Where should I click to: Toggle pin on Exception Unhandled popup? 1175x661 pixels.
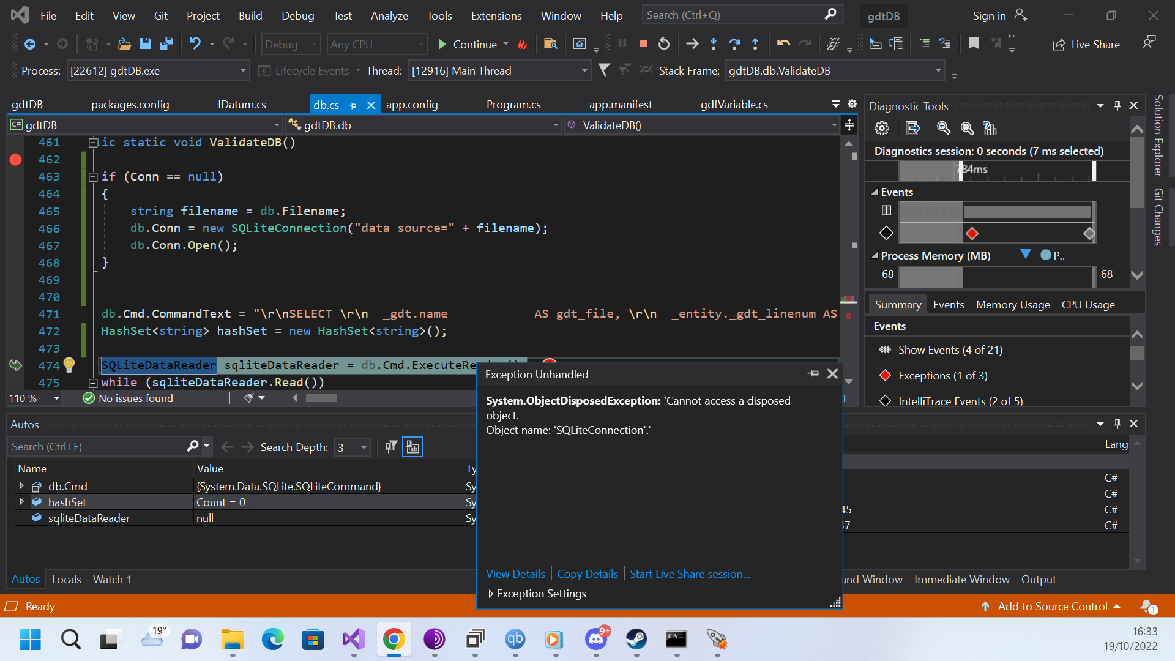click(x=813, y=373)
